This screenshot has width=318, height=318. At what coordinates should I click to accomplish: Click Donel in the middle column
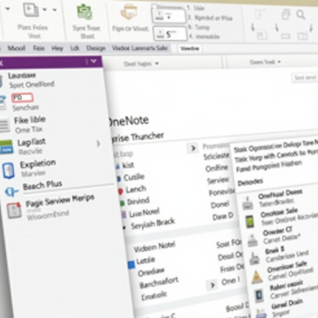point(220,204)
